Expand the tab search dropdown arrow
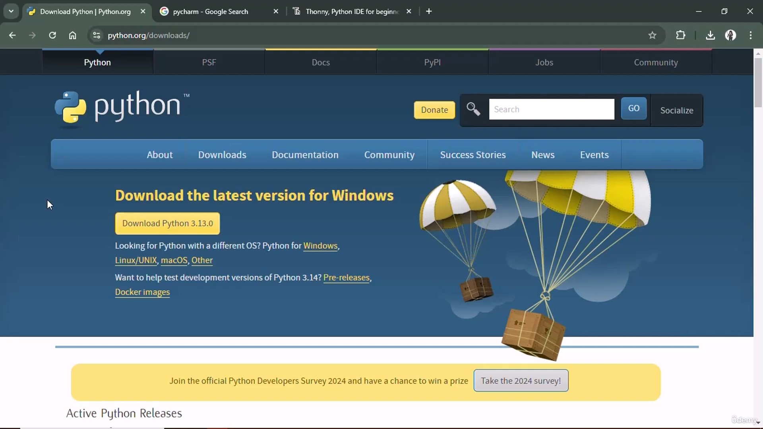Screen dimensions: 763x429 [11, 12]
